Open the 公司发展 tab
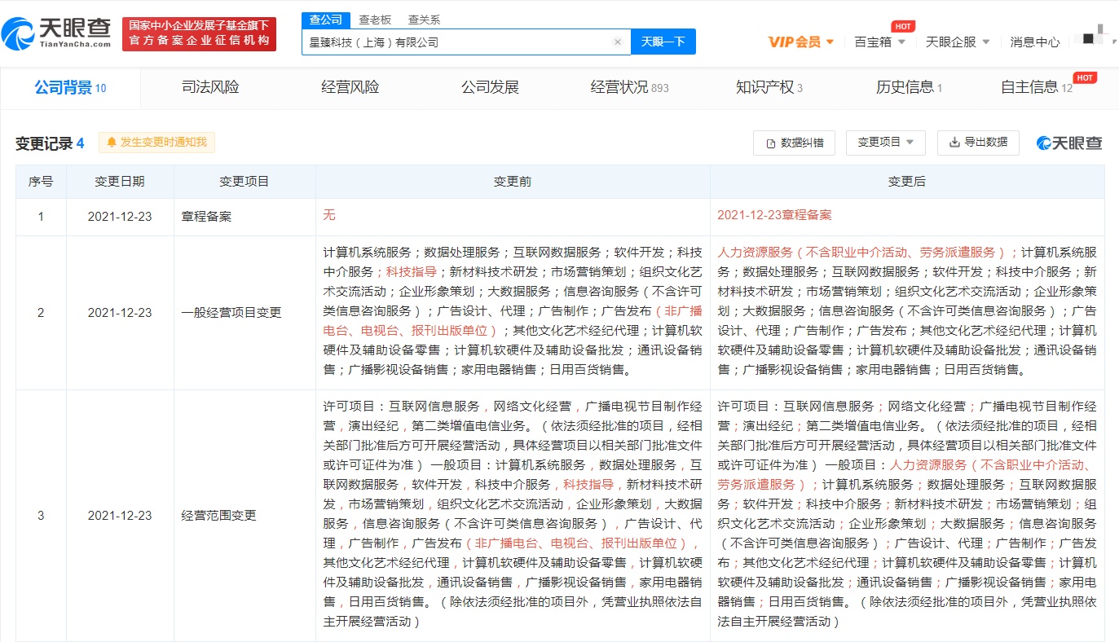 tap(490, 87)
